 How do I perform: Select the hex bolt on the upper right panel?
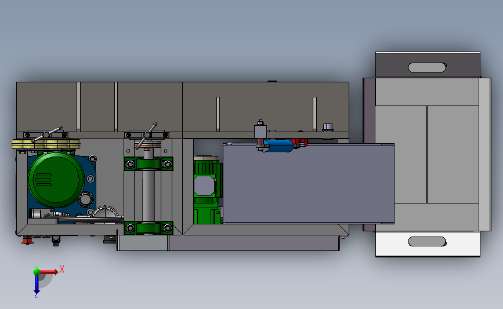(x=328, y=128)
